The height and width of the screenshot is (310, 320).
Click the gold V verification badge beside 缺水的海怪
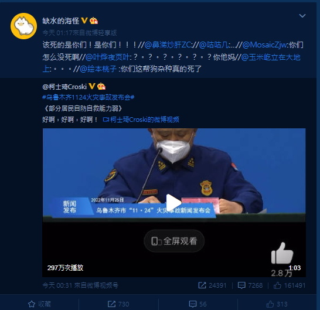point(84,21)
